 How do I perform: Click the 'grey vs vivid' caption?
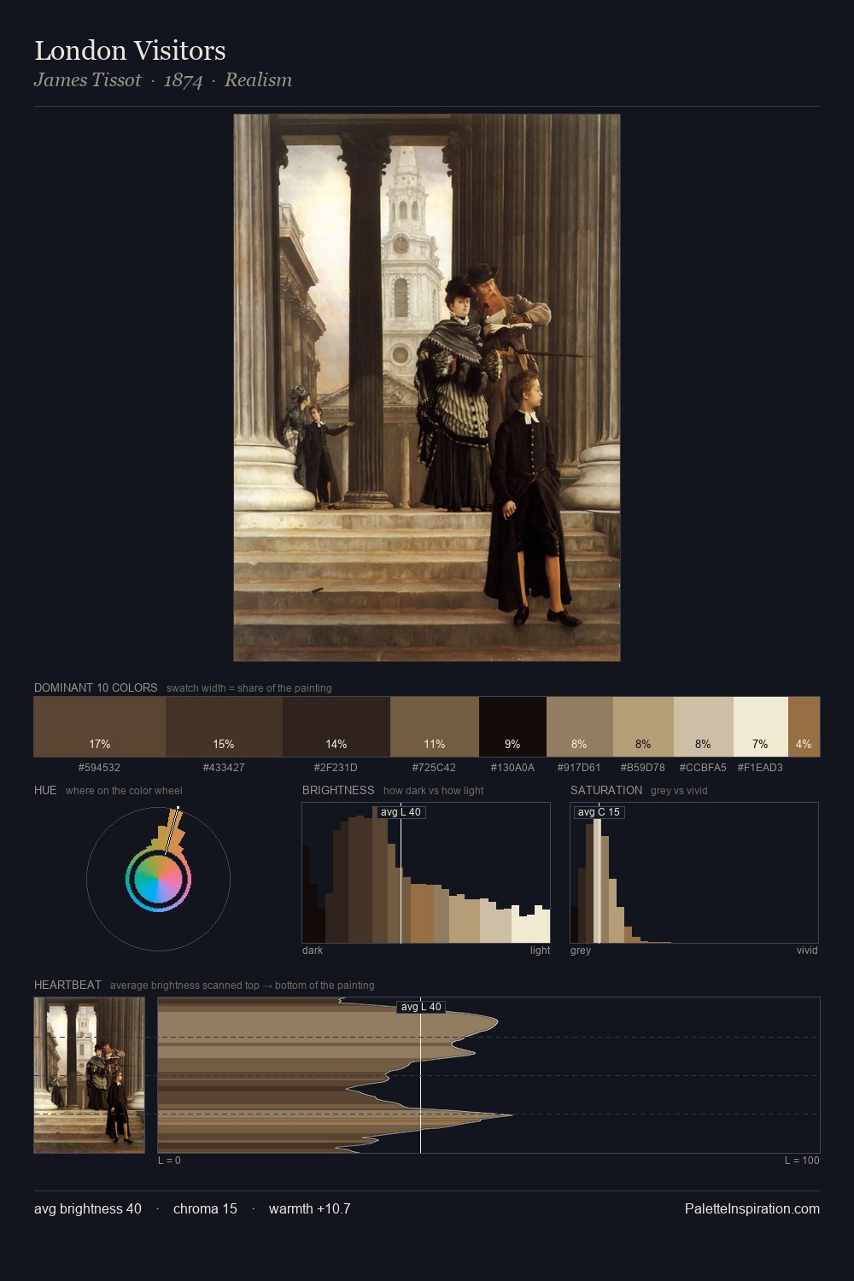[679, 791]
